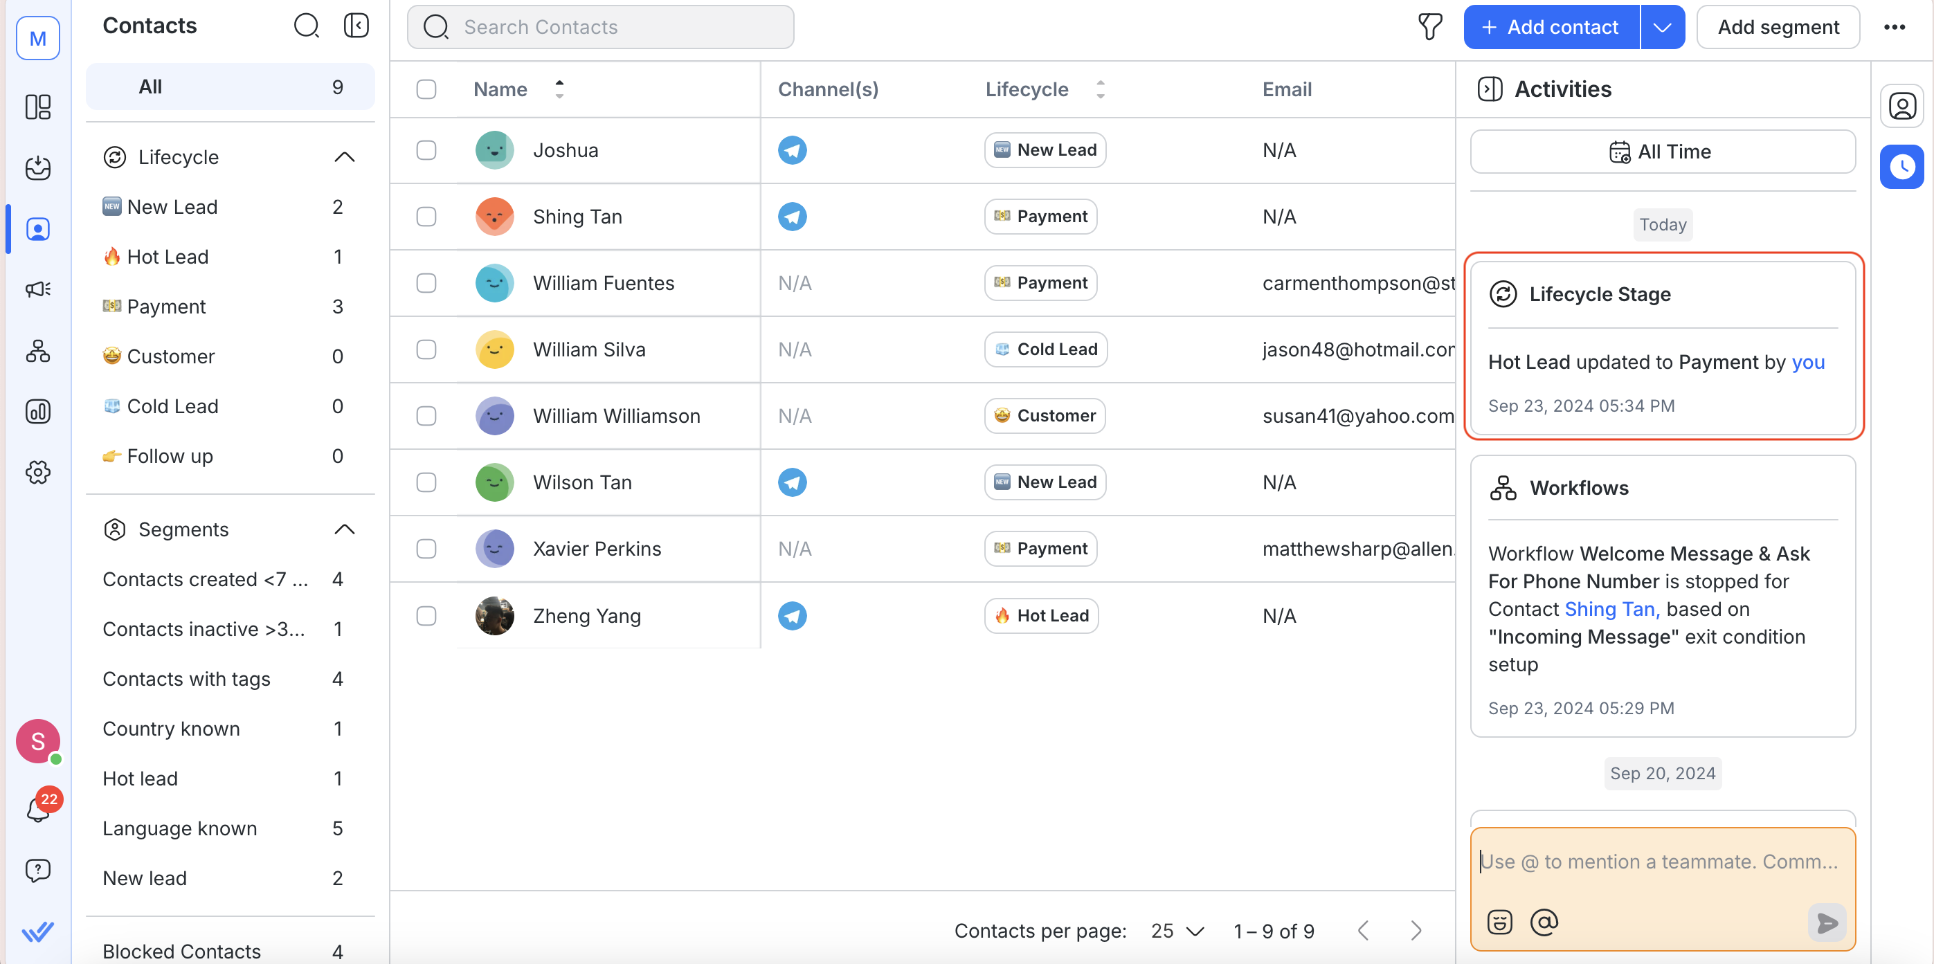This screenshot has width=1934, height=964.
Task: Open the emoji picker in comment box
Action: click(1499, 922)
